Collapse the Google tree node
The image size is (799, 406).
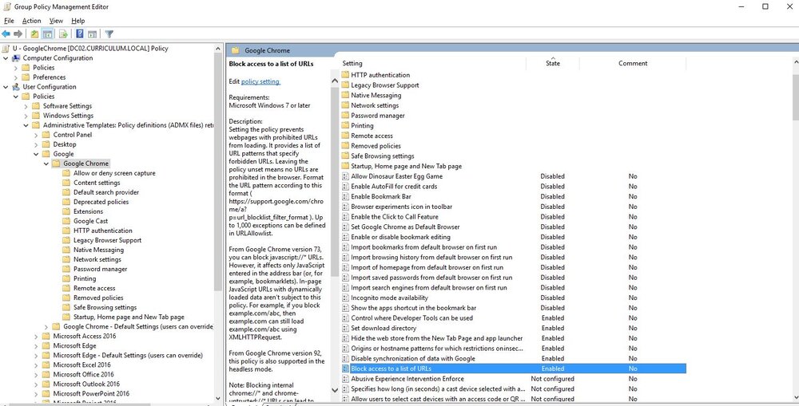click(36, 154)
